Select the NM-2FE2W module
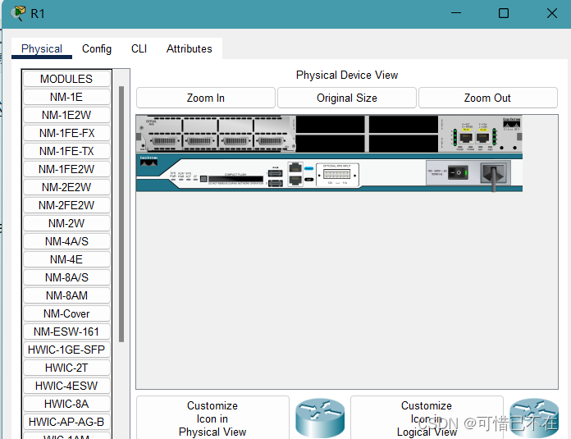Viewport: 571px width, 439px height. [66, 205]
